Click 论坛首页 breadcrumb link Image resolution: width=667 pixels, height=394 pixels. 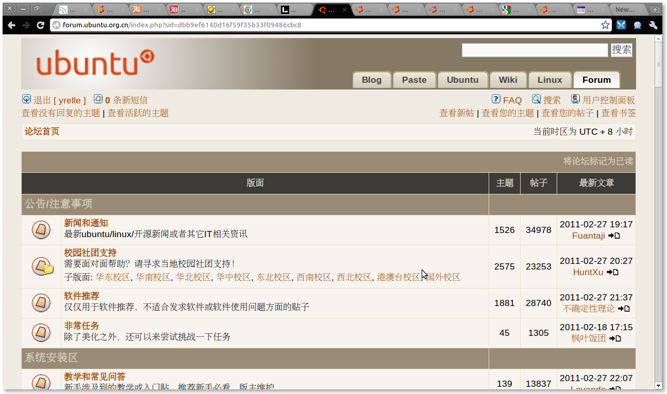click(42, 132)
